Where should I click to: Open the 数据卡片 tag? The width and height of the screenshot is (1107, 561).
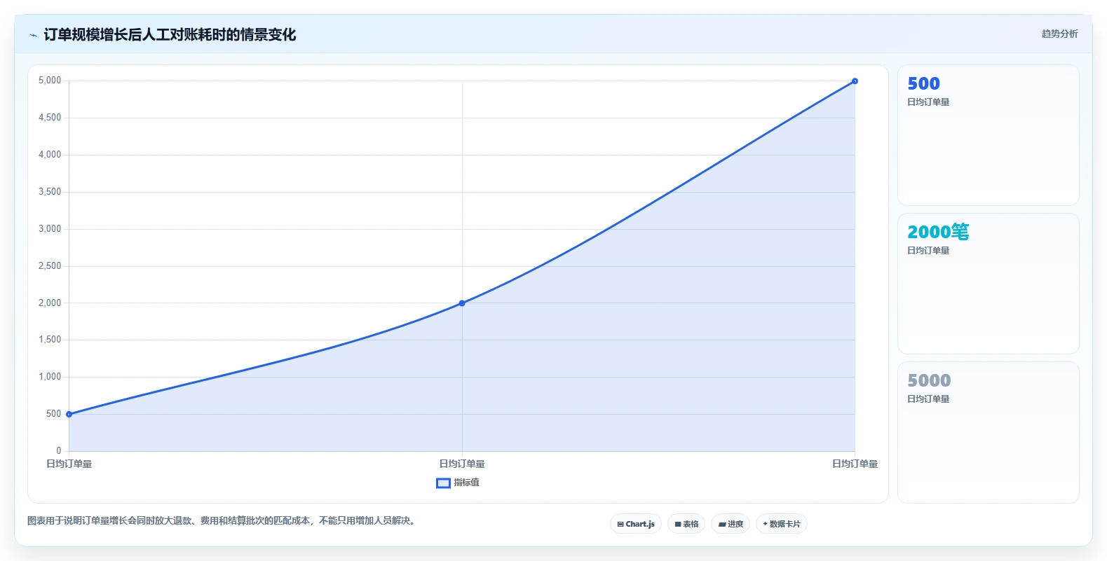(782, 524)
